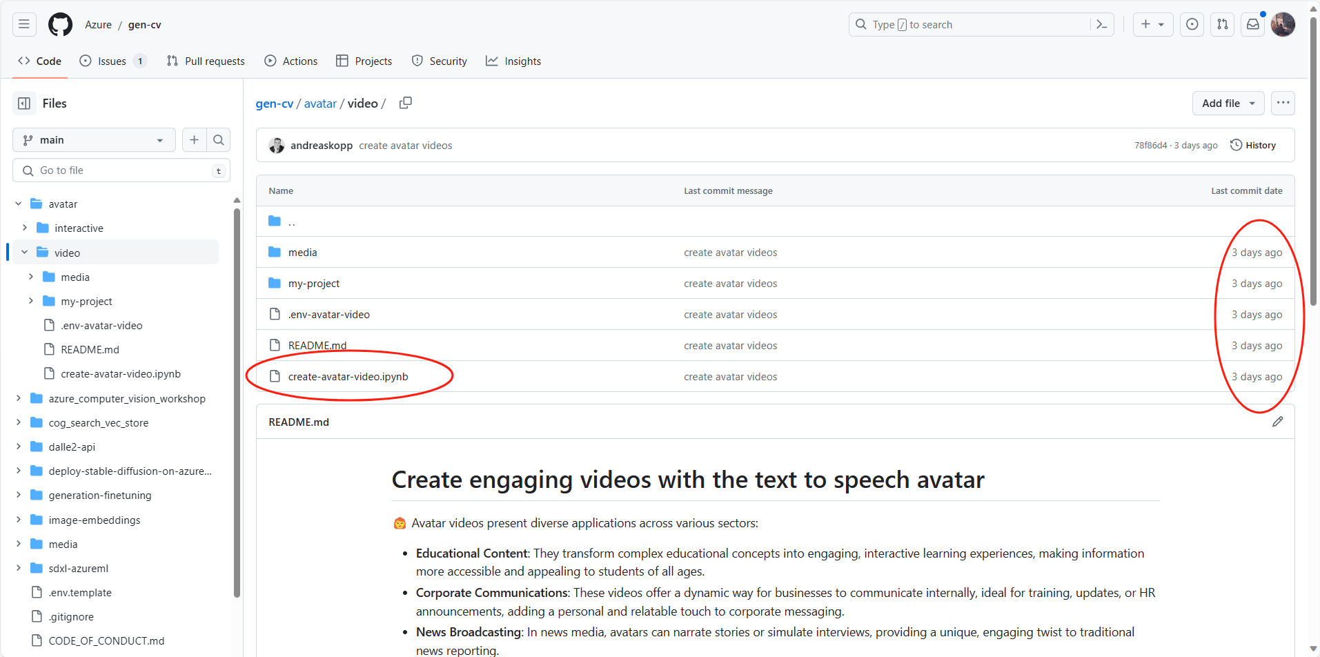Open the main branch dropdown

(x=94, y=140)
